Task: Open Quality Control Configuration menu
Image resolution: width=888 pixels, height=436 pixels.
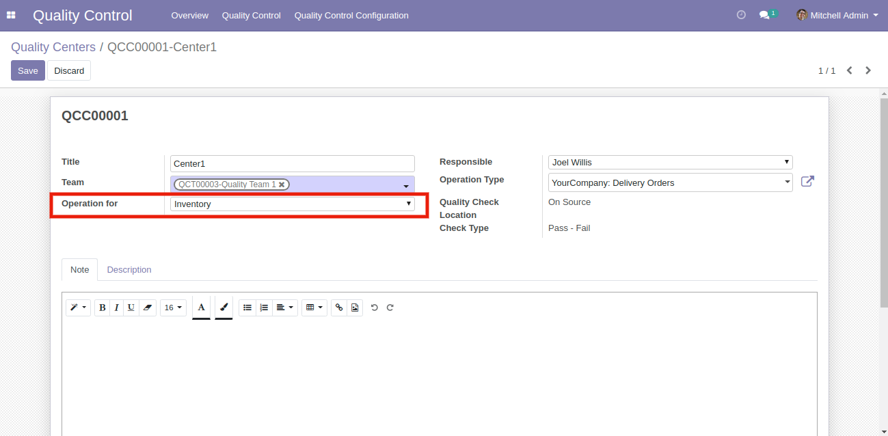Action: [x=351, y=15]
